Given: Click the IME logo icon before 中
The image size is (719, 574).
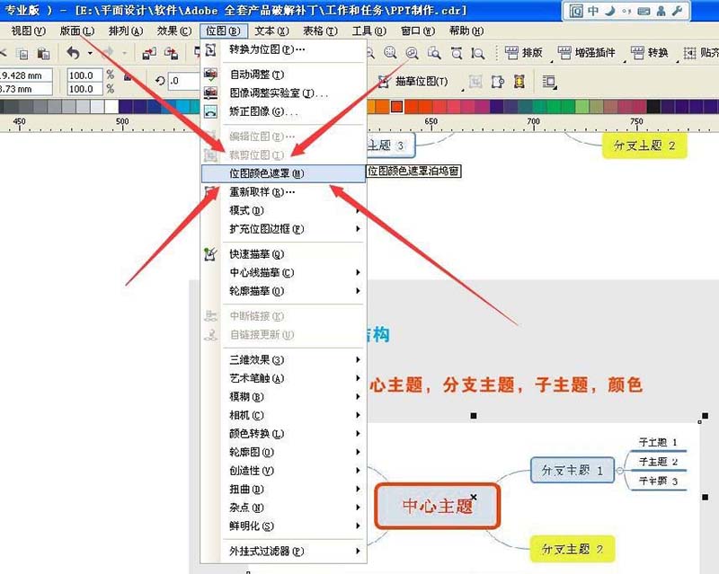Looking at the screenshot, I should [x=576, y=11].
